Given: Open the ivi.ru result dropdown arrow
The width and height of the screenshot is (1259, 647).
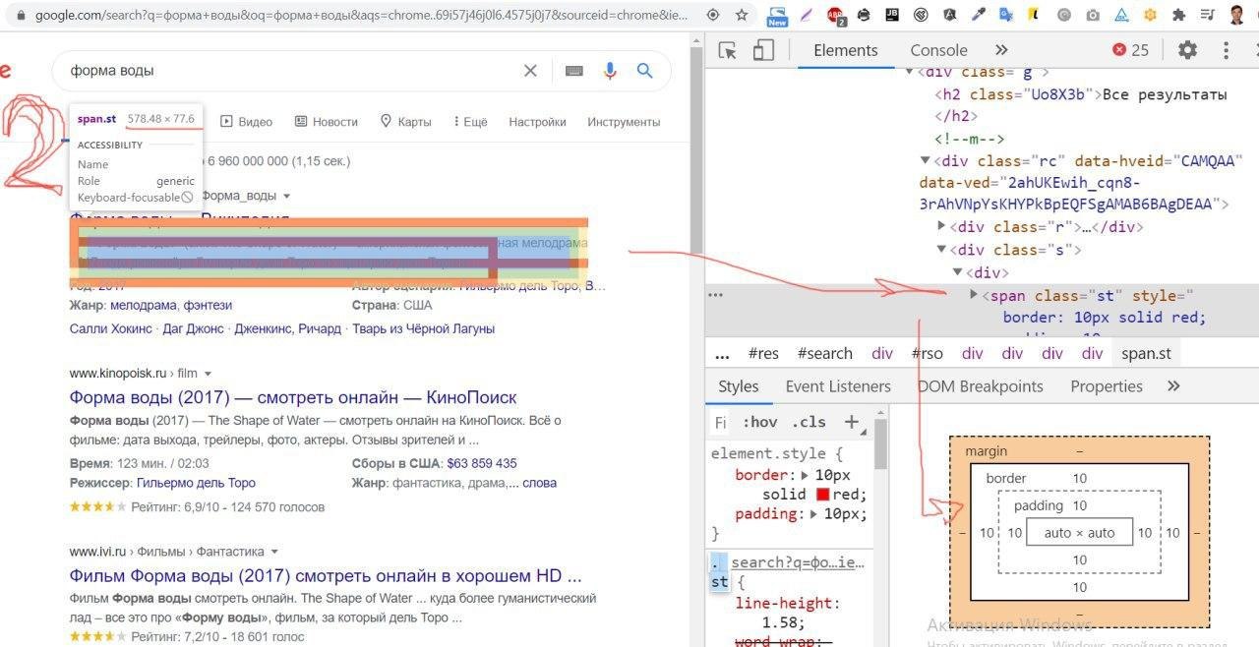Looking at the screenshot, I should click(x=274, y=552).
